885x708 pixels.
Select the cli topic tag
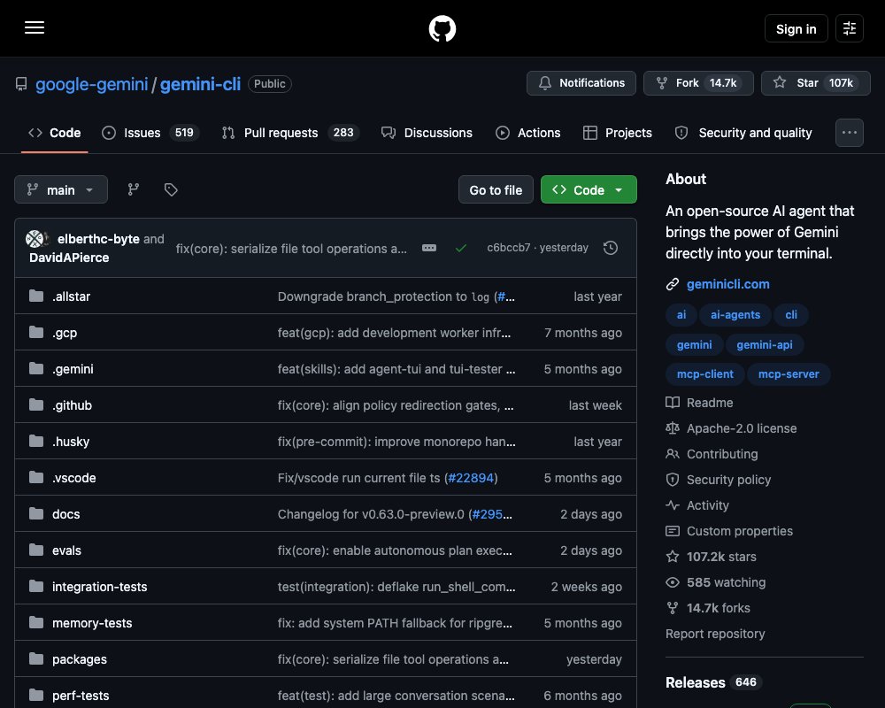coord(790,314)
